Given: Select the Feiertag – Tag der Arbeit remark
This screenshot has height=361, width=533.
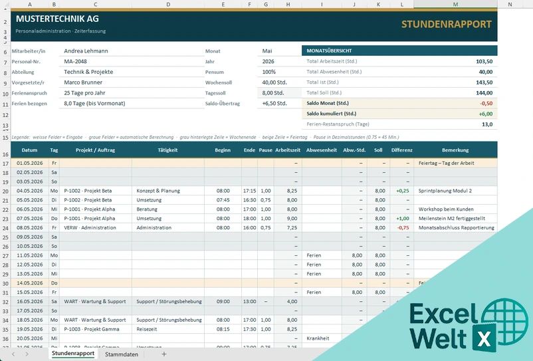Looking at the screenshot, I should 455,163.
